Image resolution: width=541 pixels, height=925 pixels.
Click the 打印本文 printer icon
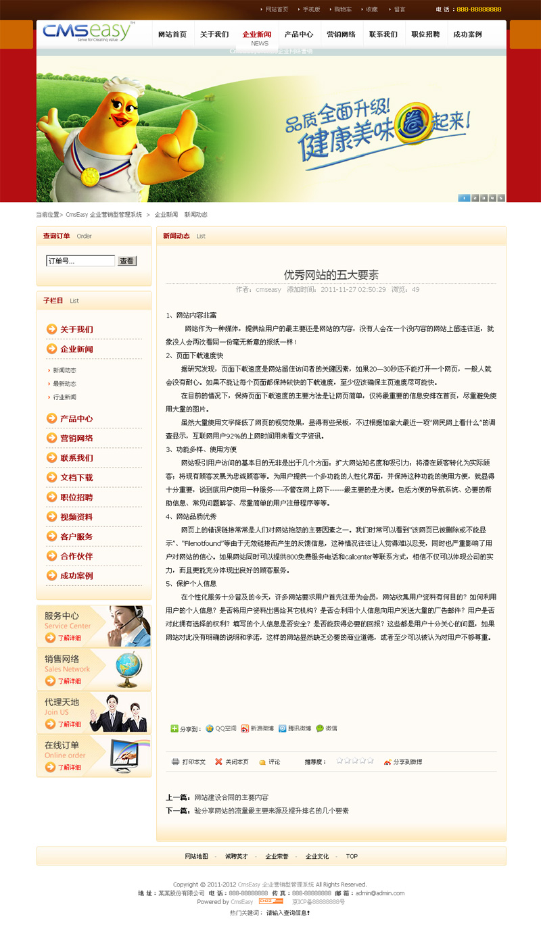tap(175, 761)
